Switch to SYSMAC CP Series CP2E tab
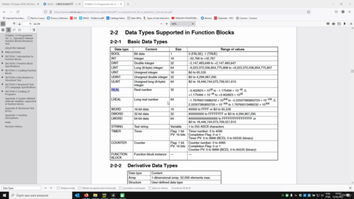Viewport: 354px width, 199px height. pyautogui.click(x=20, y=4)
